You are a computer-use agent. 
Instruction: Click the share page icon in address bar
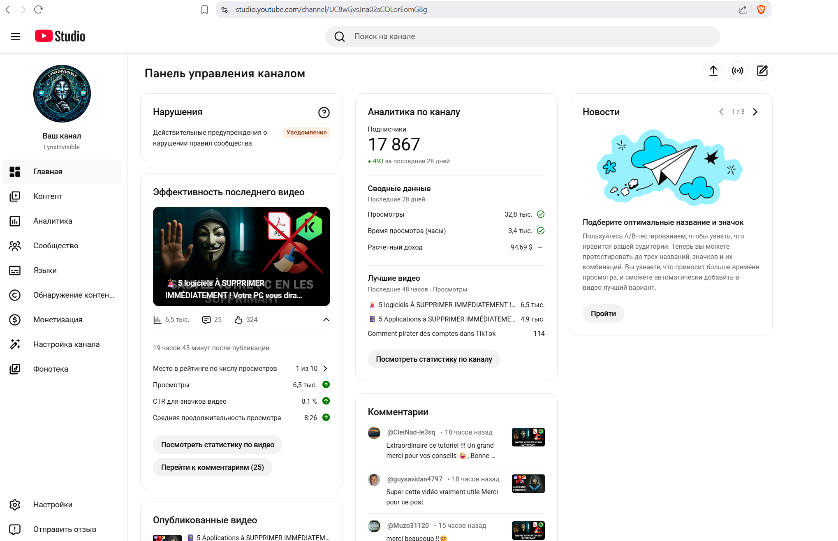[x=742, y=9]
